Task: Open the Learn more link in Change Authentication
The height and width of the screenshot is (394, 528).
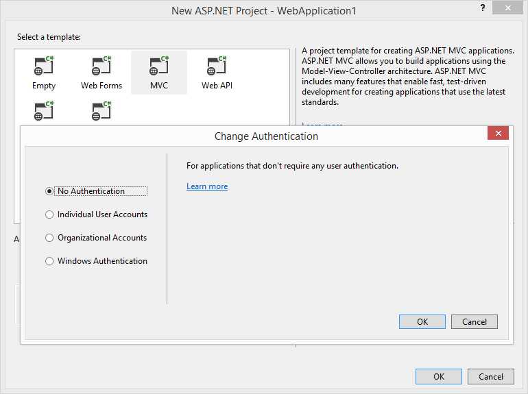Action: (207, 186)
